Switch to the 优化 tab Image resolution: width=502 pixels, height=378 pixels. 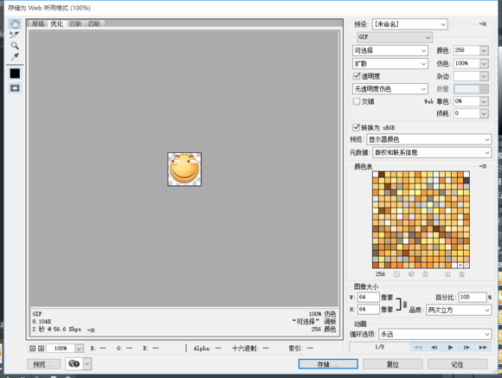tap(56, 24)
